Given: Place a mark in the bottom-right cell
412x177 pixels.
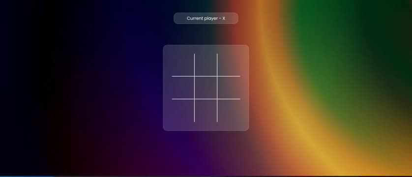Looking at the screenshot, I should click(x=229, y=111).
